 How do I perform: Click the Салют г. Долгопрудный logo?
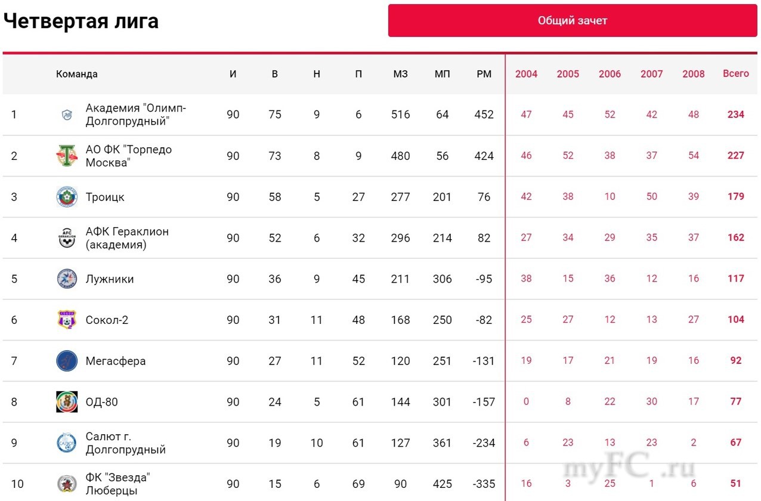pos(67,443)
